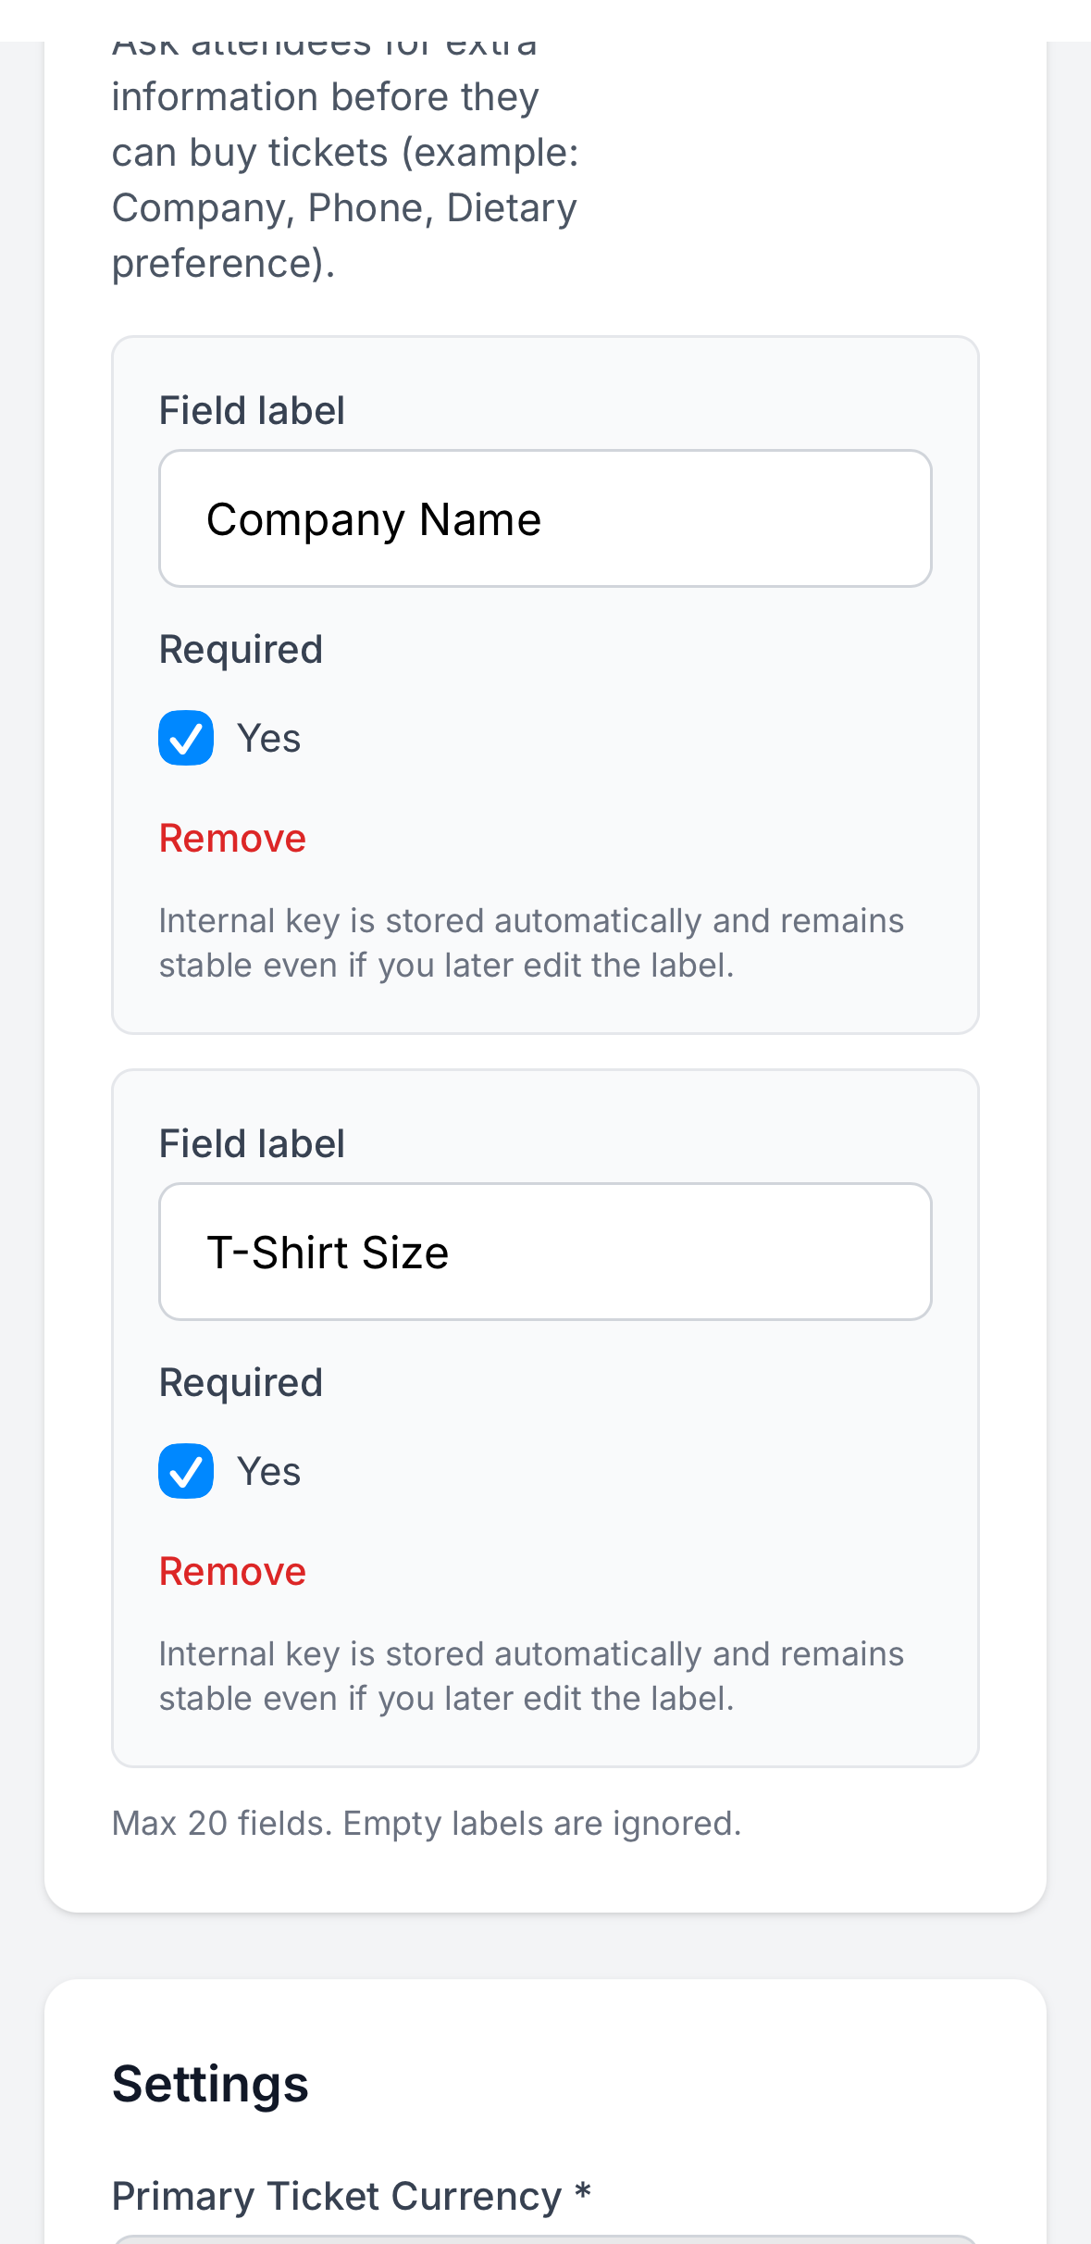Focus the T-Shirt Size label input
This screenshot has width=1091, height=2244.
pos(545,1252)
